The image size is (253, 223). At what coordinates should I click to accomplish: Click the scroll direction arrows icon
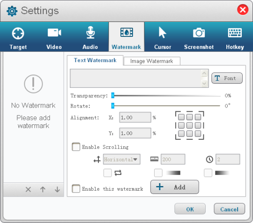tap(97, 159)
